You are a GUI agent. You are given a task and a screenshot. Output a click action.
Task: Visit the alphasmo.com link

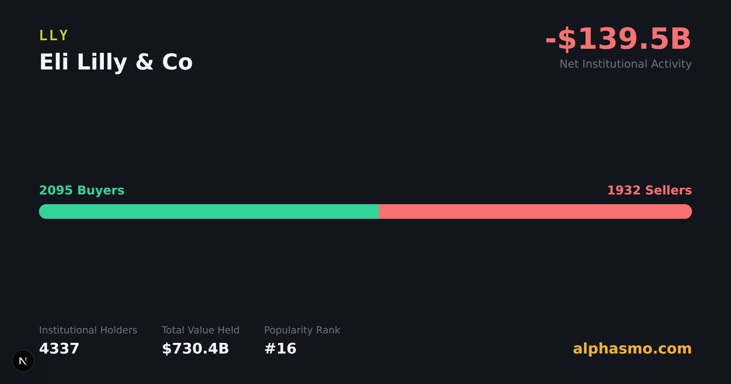click(x=632, y=348)
